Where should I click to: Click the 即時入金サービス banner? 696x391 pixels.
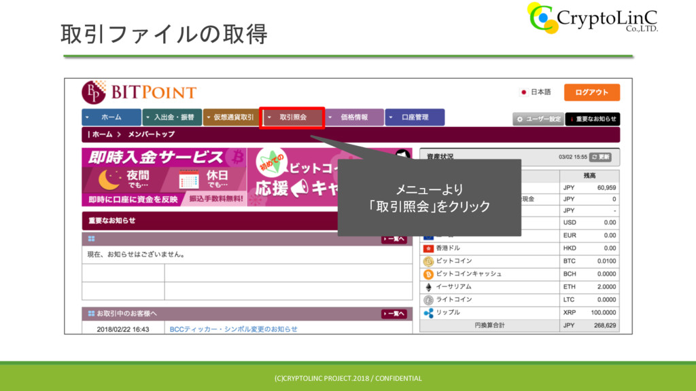pos(164,177)
